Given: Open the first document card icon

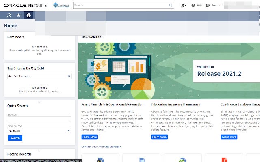Looking at the screenshot, I should [100, 160].
